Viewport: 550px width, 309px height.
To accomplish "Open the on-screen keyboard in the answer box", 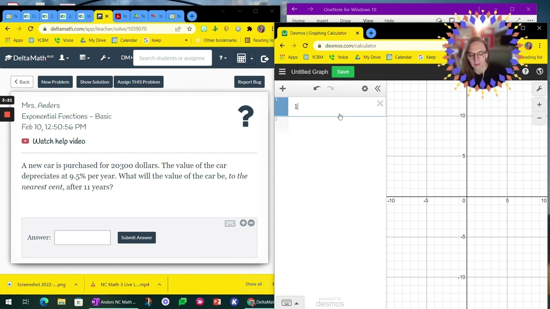I will (x=230, y=223).
